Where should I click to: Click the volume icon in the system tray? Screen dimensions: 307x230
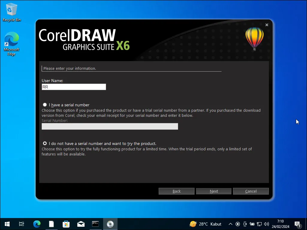click(x=266, y=224)
